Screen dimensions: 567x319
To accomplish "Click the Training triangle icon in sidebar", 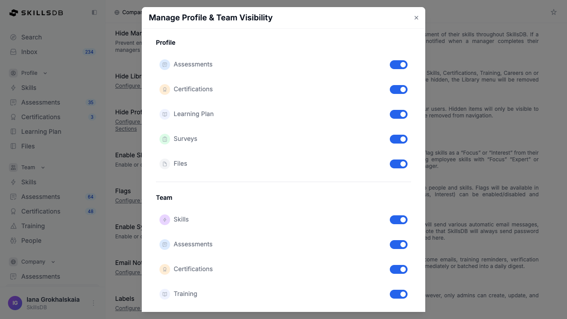I will [13, 226].
